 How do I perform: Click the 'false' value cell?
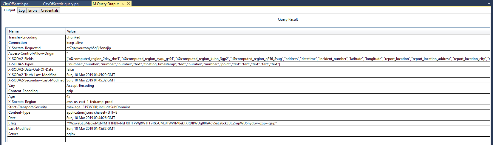pyautogui.click(x=278, y=70)
